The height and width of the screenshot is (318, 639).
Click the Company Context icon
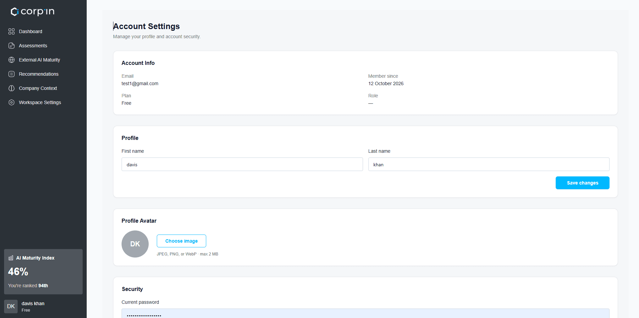click(12, 88)
